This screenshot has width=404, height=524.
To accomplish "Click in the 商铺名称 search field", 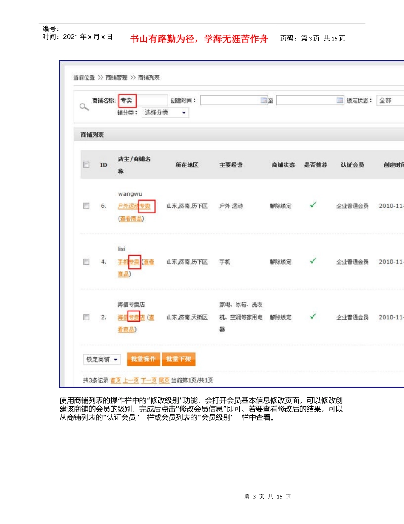I will pos(143,101).
